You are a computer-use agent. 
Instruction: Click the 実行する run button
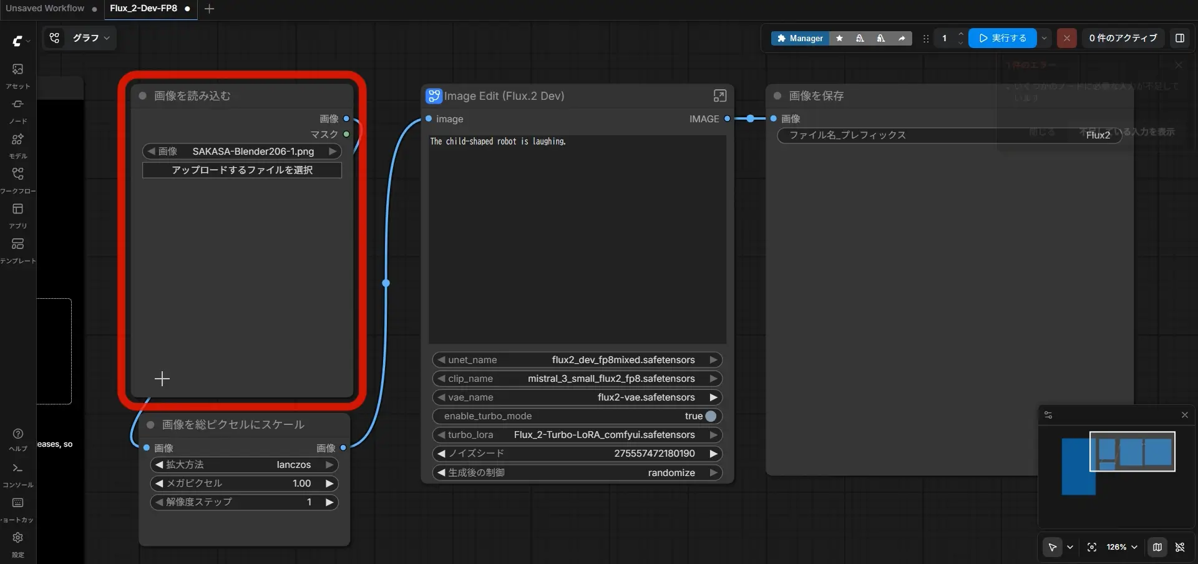coord(1002,38)
